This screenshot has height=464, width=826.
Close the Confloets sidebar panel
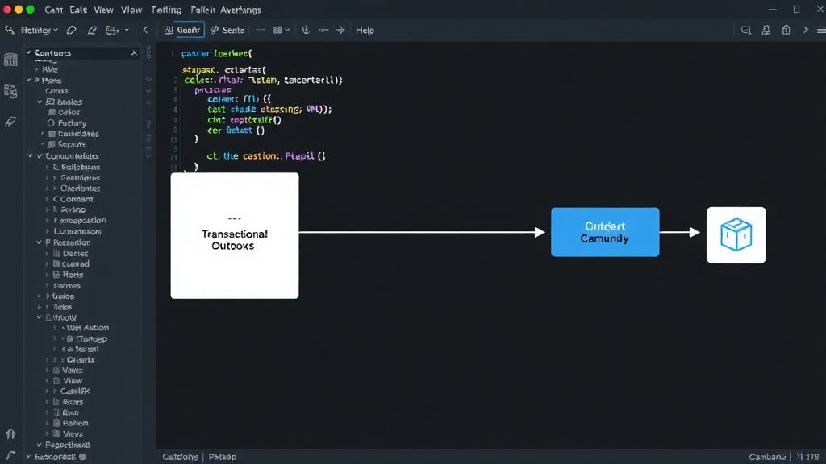pos(135,52)
